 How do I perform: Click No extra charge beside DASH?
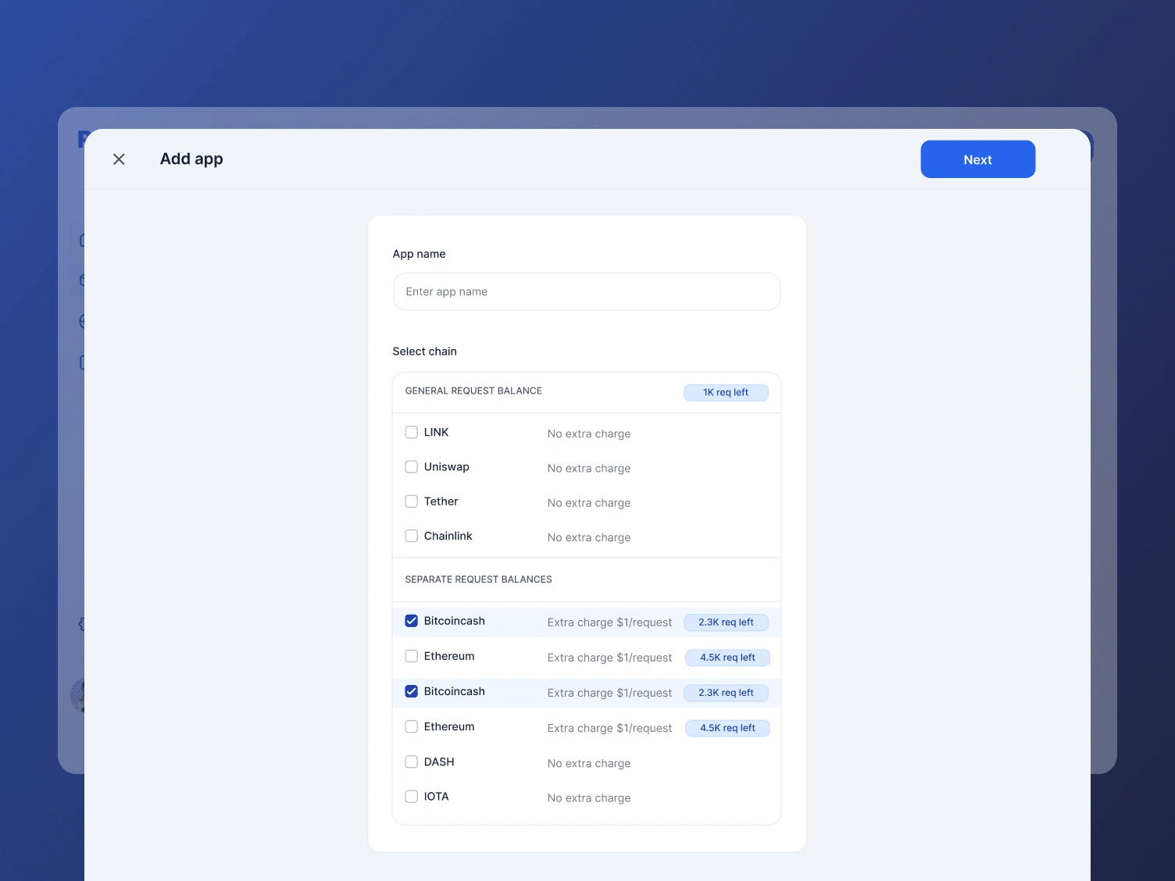coord(589,763)
